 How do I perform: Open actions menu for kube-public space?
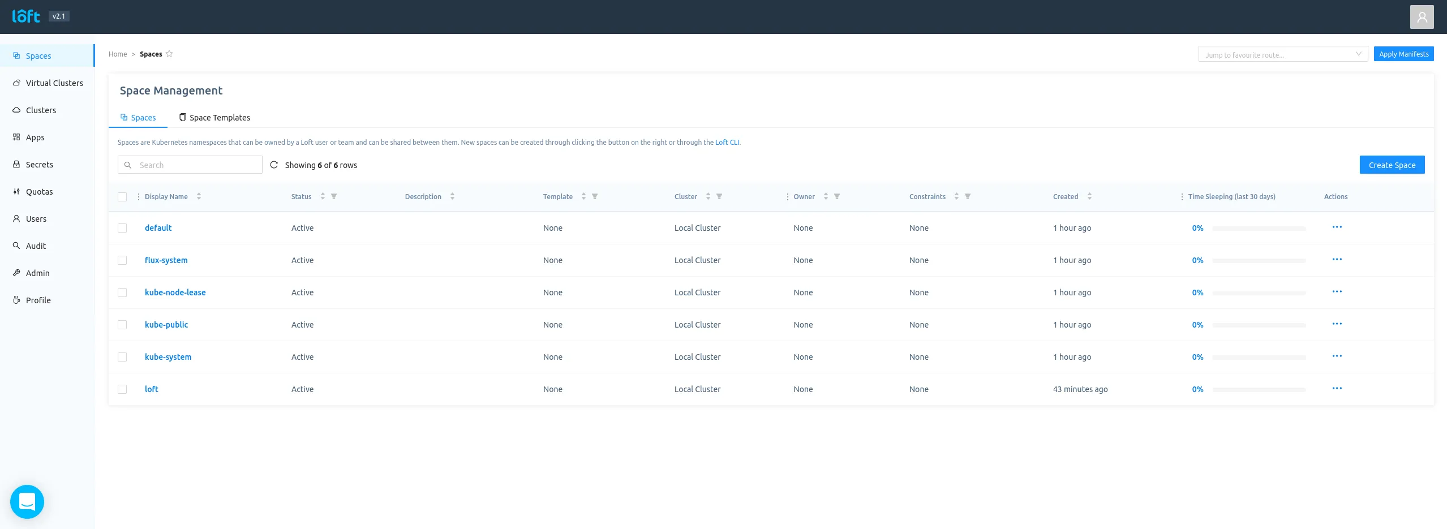[1337, 324]
